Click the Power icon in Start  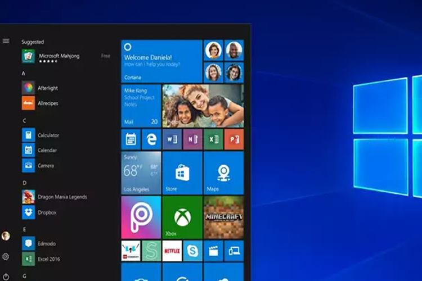tap(6, 277)
